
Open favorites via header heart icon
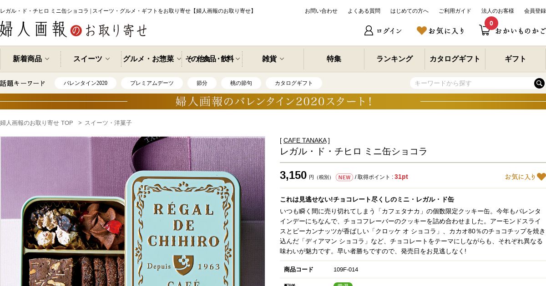pyautogui.click(x=422, y=30)
